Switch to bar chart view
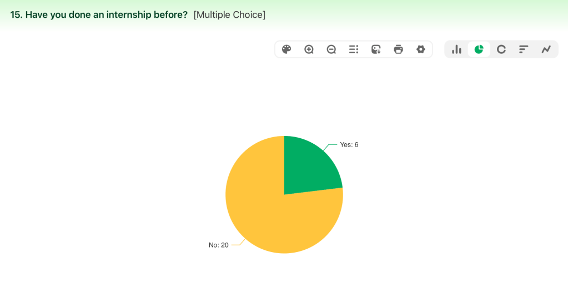The height and width of the screenshot is (287, 568). 457,49
